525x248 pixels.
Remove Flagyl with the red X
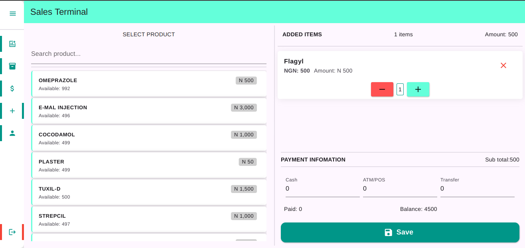click(x=503, y=65)
